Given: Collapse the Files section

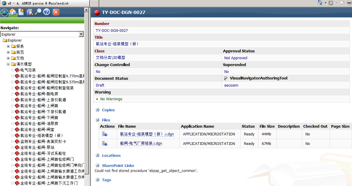Looking at the screenshot, I should tap(98, 120).
